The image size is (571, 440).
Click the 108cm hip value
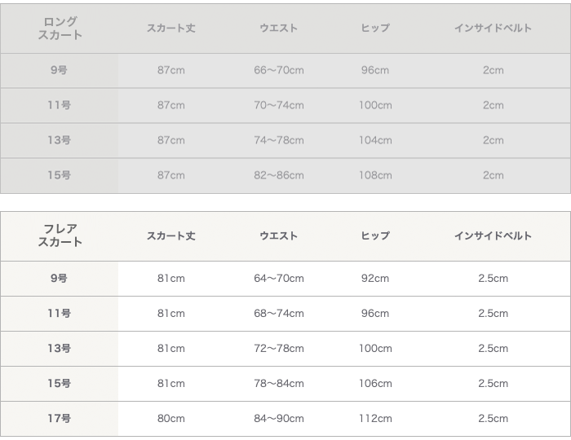coord(375,176)
